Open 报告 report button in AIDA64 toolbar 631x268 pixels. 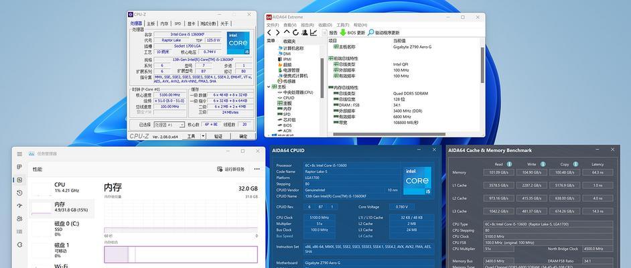click(x=329, y=33)
